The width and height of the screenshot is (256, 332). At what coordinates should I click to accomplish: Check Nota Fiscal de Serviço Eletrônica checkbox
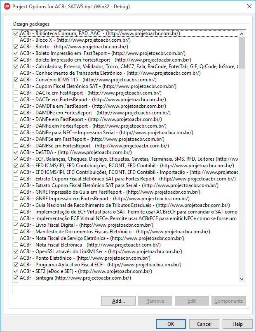tap(16, 238)
